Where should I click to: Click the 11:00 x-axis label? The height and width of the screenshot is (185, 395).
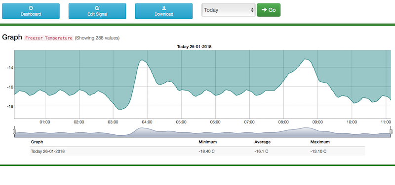pyautogui.click(x=386, y=122)
